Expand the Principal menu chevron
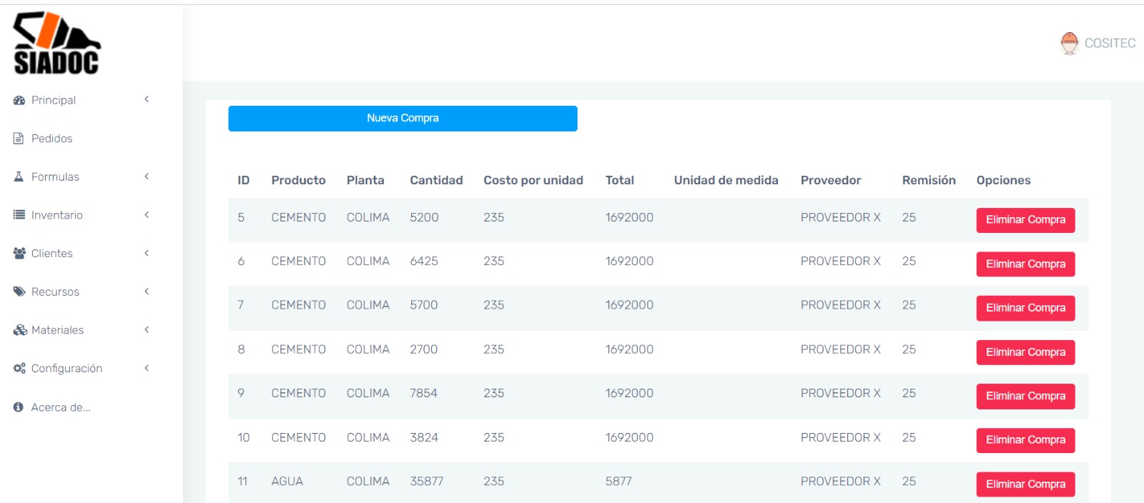The height and width of the screenshot is (503, 1144). [x=147, y=100]
